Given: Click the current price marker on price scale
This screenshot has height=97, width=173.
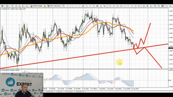Looking at the screenshot, I should [171, 48].
